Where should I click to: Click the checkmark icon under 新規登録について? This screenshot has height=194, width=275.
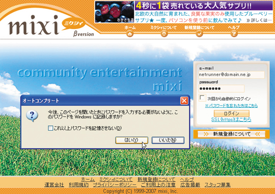pos(199,34)
